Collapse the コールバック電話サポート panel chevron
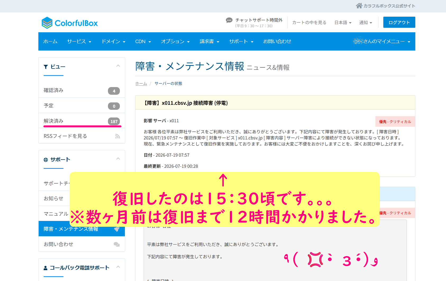The image size is (446, 281). pos(118,267)
